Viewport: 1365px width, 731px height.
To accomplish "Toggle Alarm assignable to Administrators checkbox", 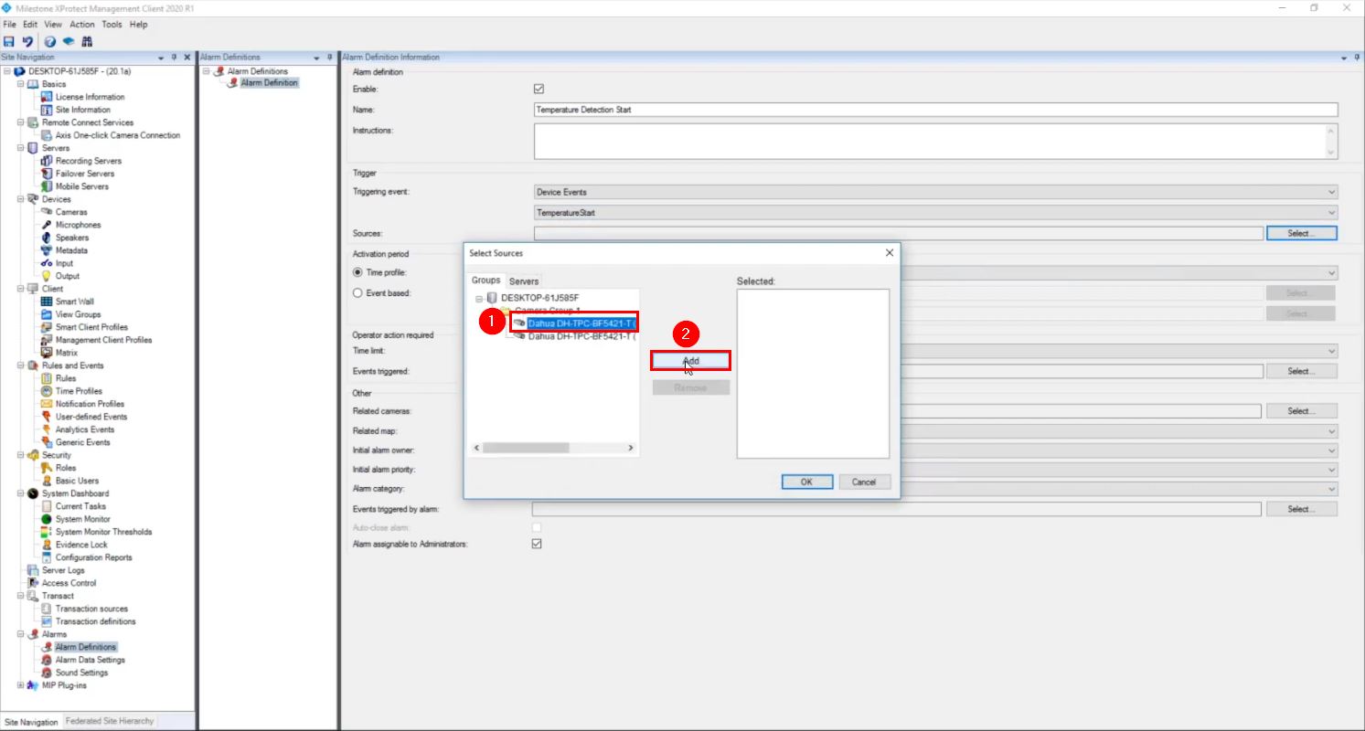I will click(538, 544).
